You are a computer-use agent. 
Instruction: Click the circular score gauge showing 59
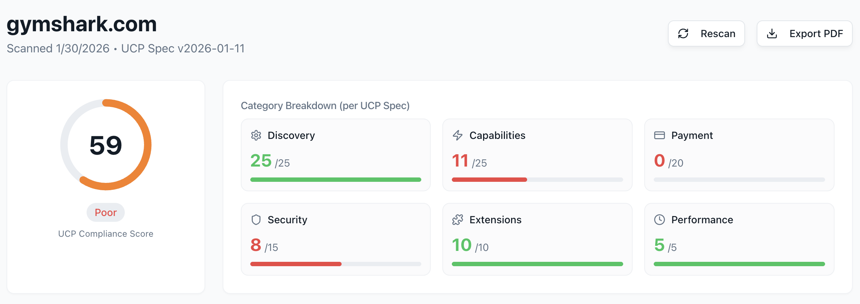(x=106, y=145)
